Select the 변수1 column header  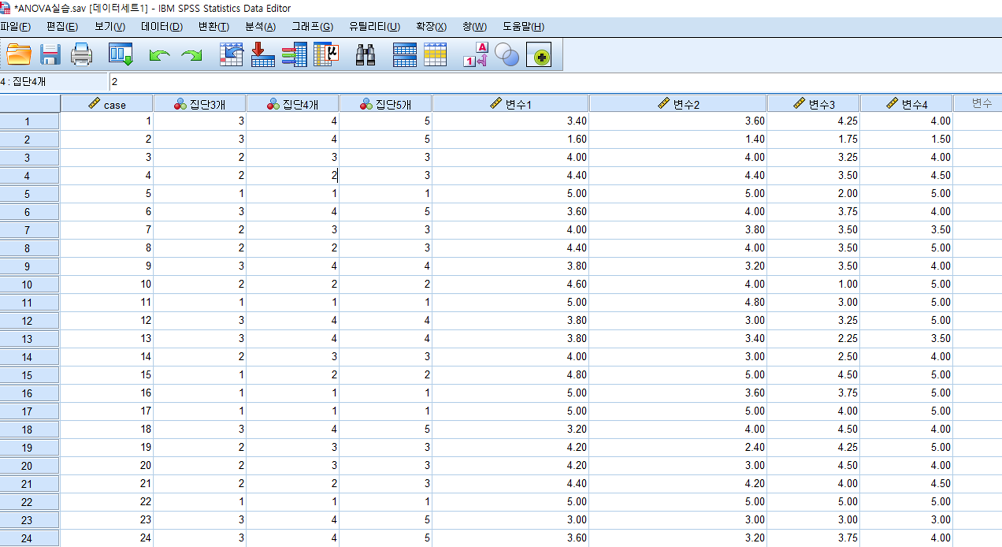click(x=511, y=104)
